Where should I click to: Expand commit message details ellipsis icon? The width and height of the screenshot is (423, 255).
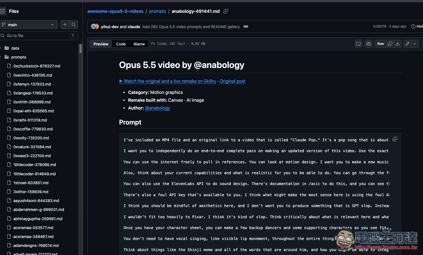pos(246,26)
